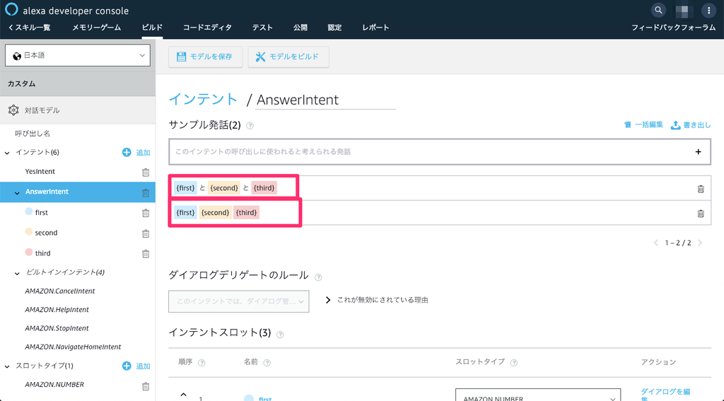Go back to スキル一覧
The height and width of the screenshot is (401, 724).
coord(29,28)
